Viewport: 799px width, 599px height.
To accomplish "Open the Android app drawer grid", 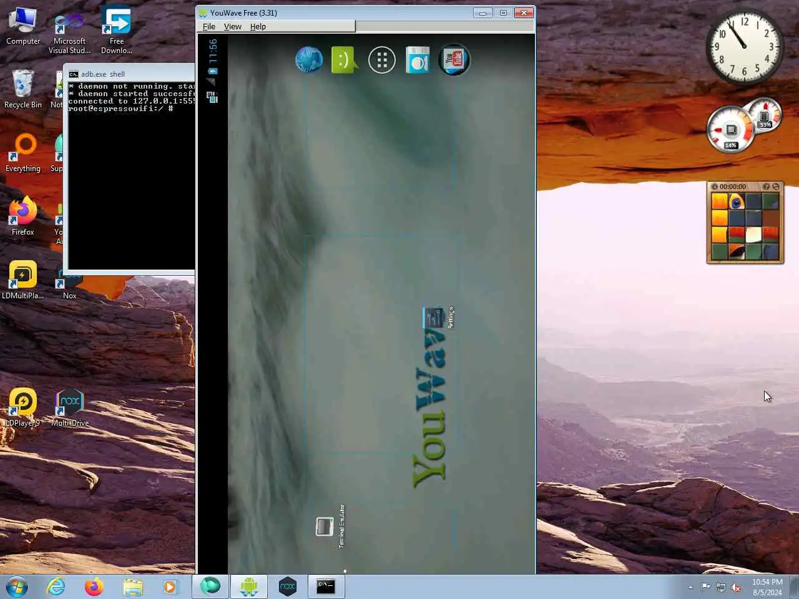I will (382, 61).
